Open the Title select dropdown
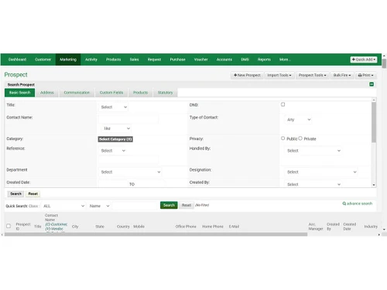This screenshot has width=387, height=290. [114, 107]
